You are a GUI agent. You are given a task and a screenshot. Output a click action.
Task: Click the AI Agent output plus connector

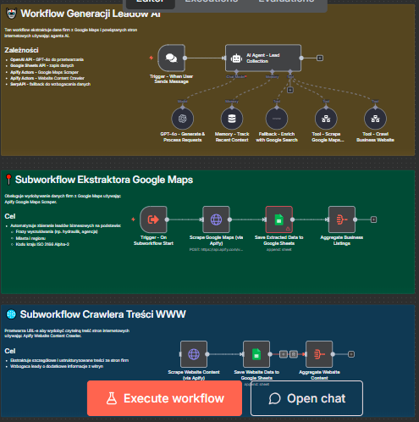click(x=320, y=58)
